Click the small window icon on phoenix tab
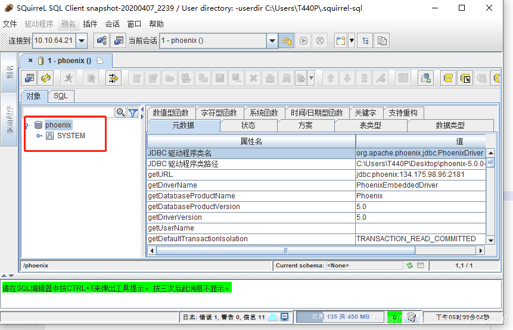The image size is (513, 330). (100, 61)
